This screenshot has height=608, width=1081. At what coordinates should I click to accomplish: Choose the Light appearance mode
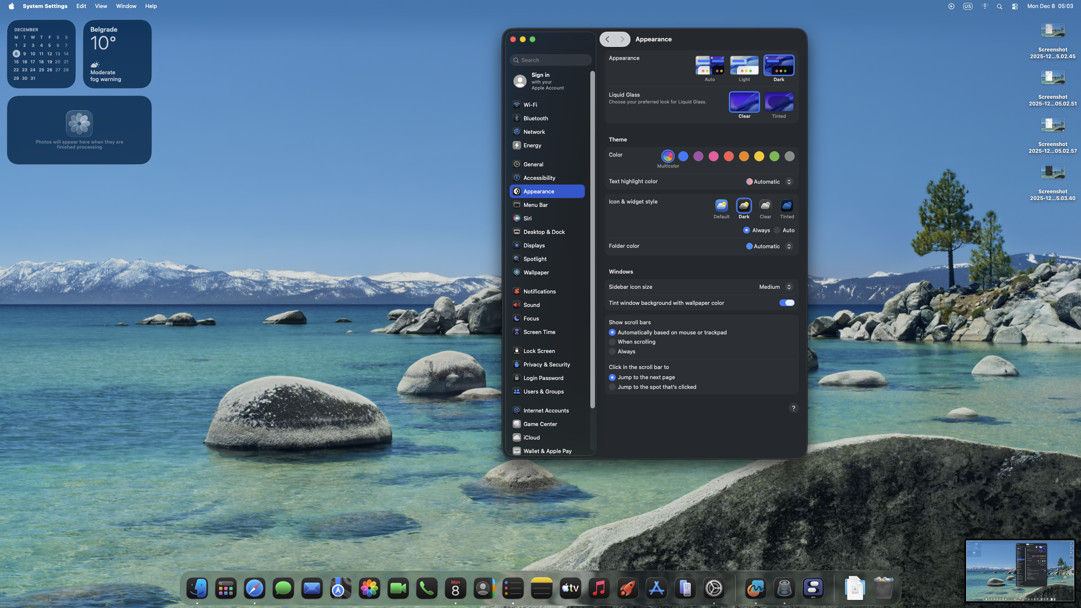point(744,65)
